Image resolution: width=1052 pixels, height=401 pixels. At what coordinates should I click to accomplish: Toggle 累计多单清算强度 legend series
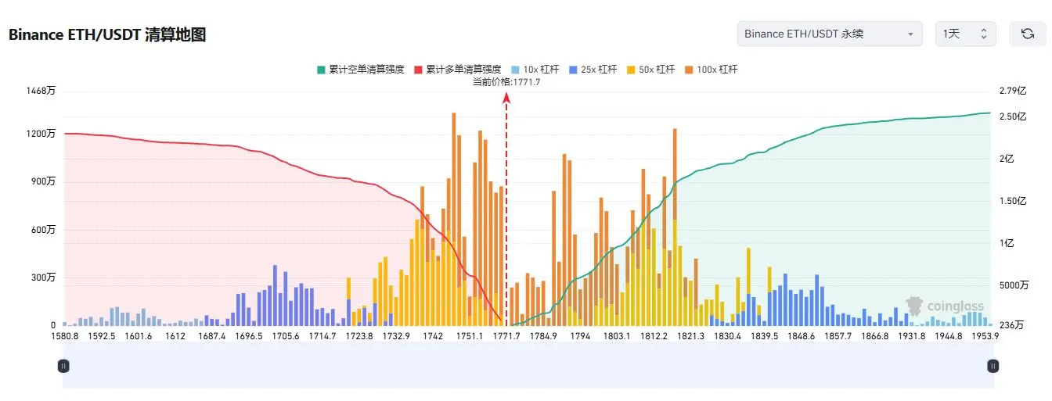click(456, 70)
